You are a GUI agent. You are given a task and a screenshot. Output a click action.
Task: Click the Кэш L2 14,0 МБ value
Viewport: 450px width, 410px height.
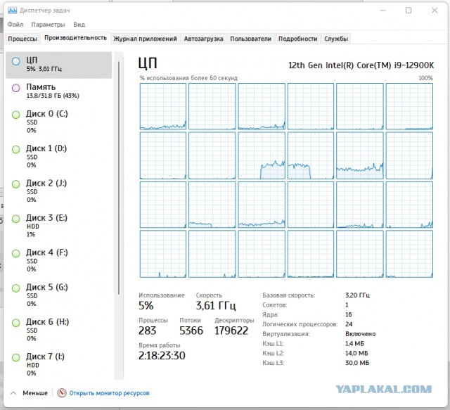pos(356,353)
